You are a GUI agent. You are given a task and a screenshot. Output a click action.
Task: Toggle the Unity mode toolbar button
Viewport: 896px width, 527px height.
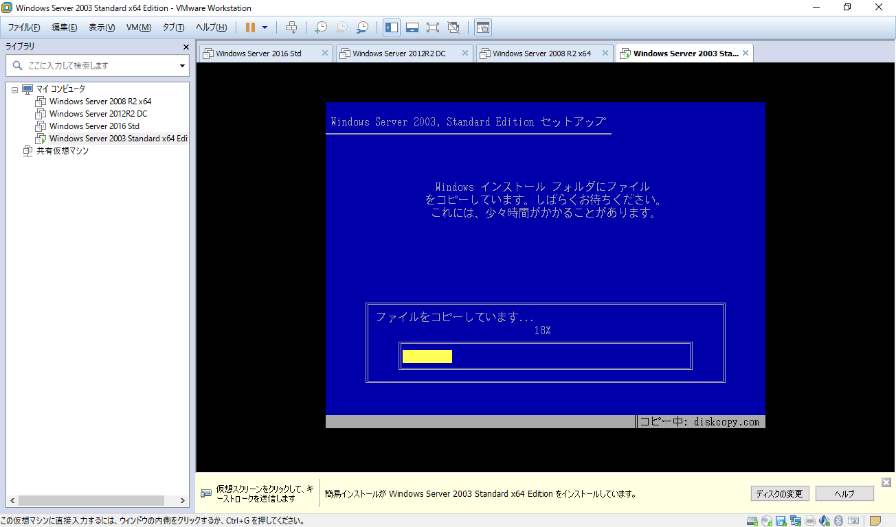point(453,27)
